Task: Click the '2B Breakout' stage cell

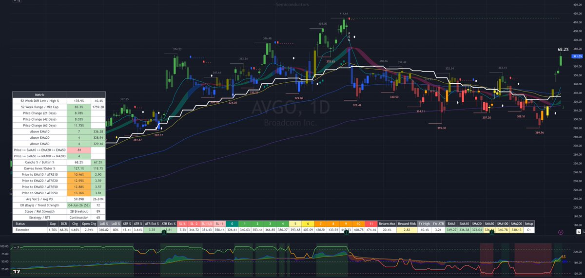Action: pos(79,211)
